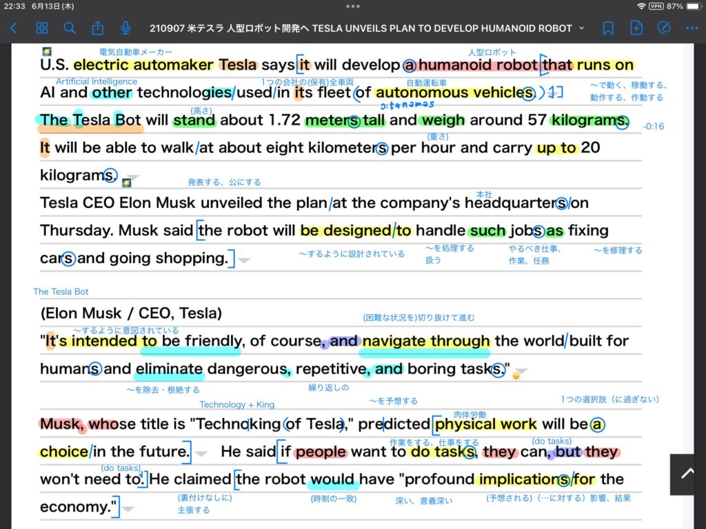Tap the VPN status indicator
This screenshot has width=706, height=529.
pos(656,6)
